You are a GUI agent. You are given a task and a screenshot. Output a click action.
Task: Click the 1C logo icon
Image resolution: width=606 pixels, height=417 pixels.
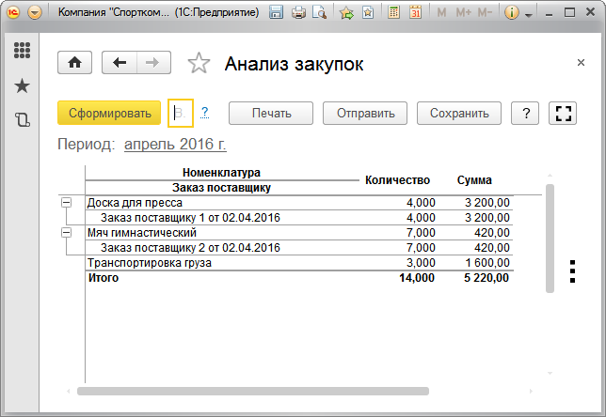[13, 13]
